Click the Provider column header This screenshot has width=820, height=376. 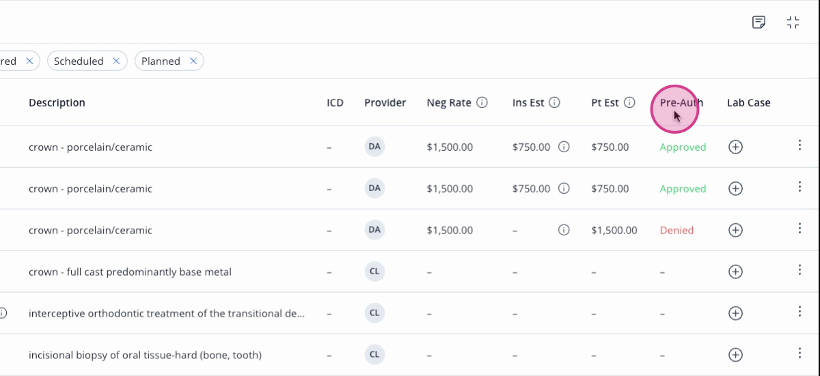pos(385,102)
